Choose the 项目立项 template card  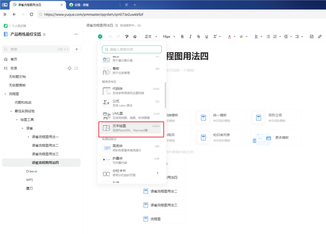[276, 118]
